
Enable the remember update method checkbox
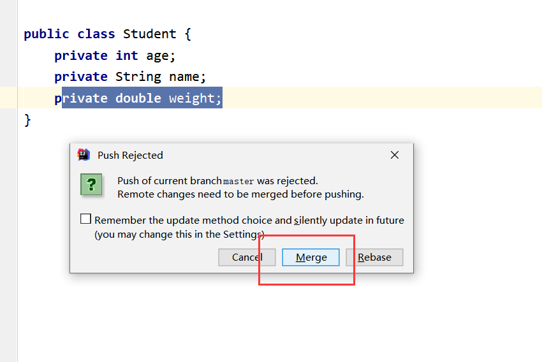click(86, 219)
